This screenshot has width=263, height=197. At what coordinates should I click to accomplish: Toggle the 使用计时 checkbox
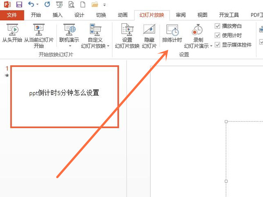(x=218, y=35)
